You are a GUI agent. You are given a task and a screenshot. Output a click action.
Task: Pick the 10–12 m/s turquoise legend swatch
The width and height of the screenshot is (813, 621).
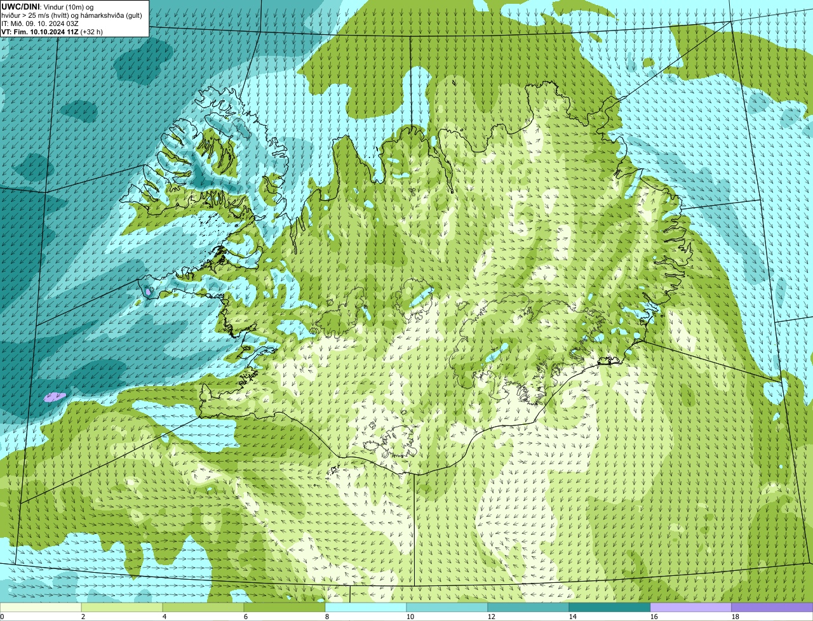(447, 607)
